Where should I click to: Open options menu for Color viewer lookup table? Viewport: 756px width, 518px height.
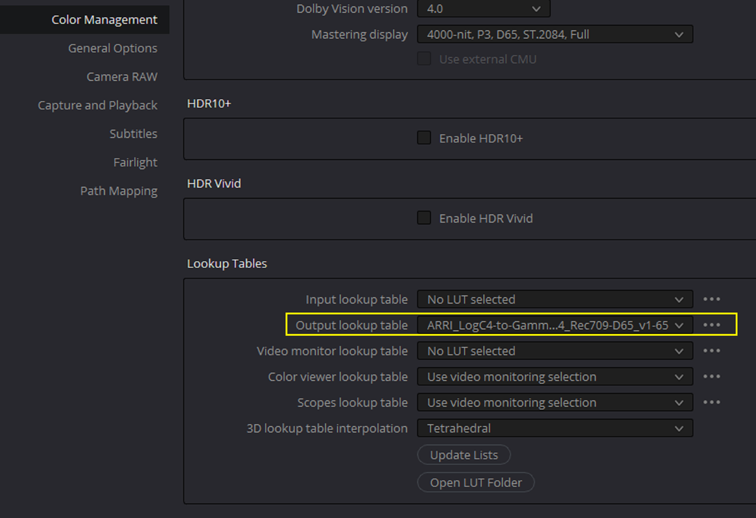coord(712,377)
